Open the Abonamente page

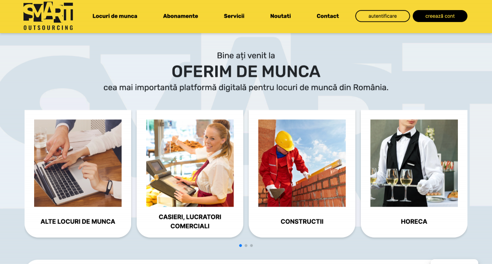click(181, 16)
